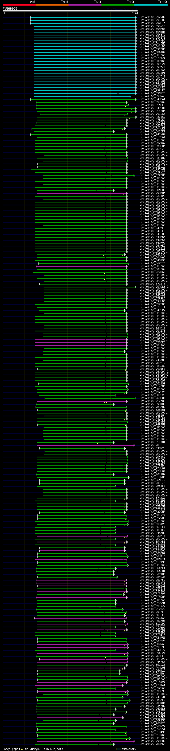
Task: Click the cyan ~100% legend segment
Action: click(151, 5)
